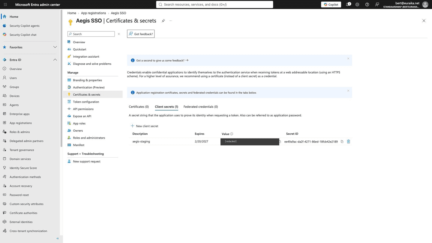Open Quickstart

(79, 49)
